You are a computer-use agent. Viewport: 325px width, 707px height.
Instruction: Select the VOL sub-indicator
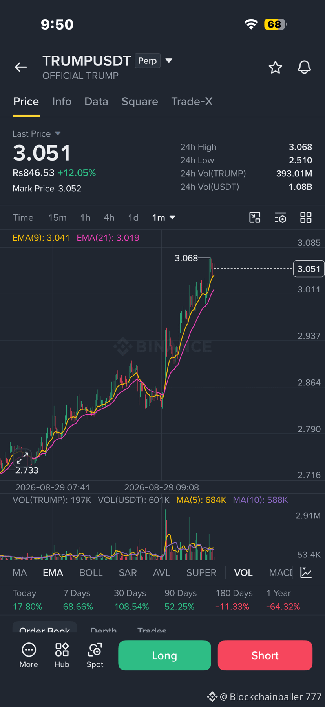(x=243, y=573)
